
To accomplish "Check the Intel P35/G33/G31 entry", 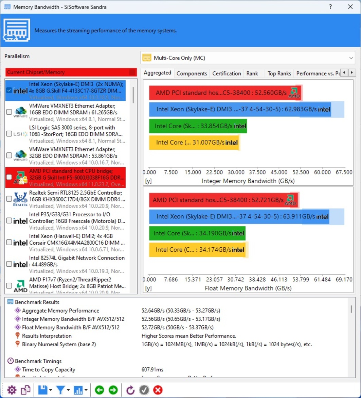I will [x=9, y=220].
